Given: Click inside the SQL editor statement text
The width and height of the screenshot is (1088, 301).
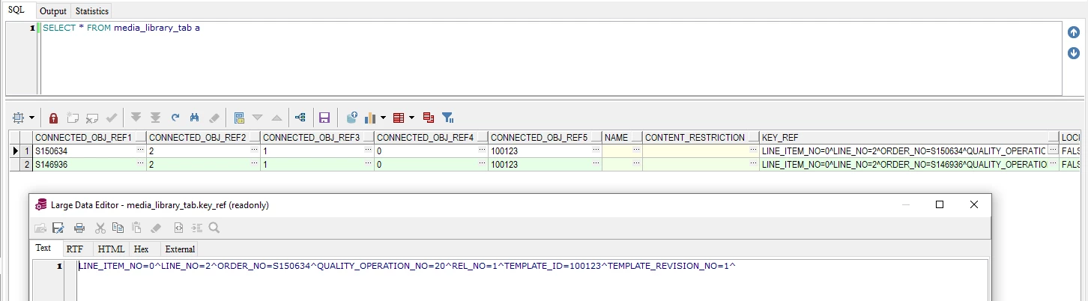Looking at the screenshot, I should coord(121,28).
